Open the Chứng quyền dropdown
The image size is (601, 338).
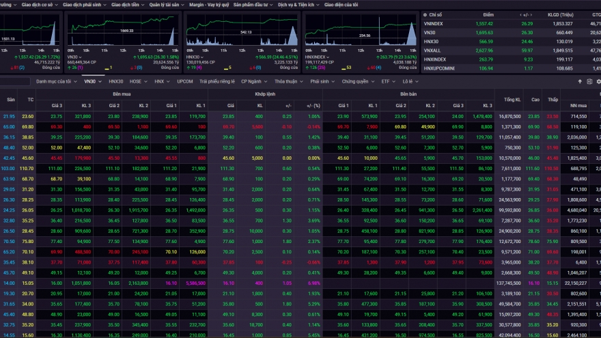357,81
